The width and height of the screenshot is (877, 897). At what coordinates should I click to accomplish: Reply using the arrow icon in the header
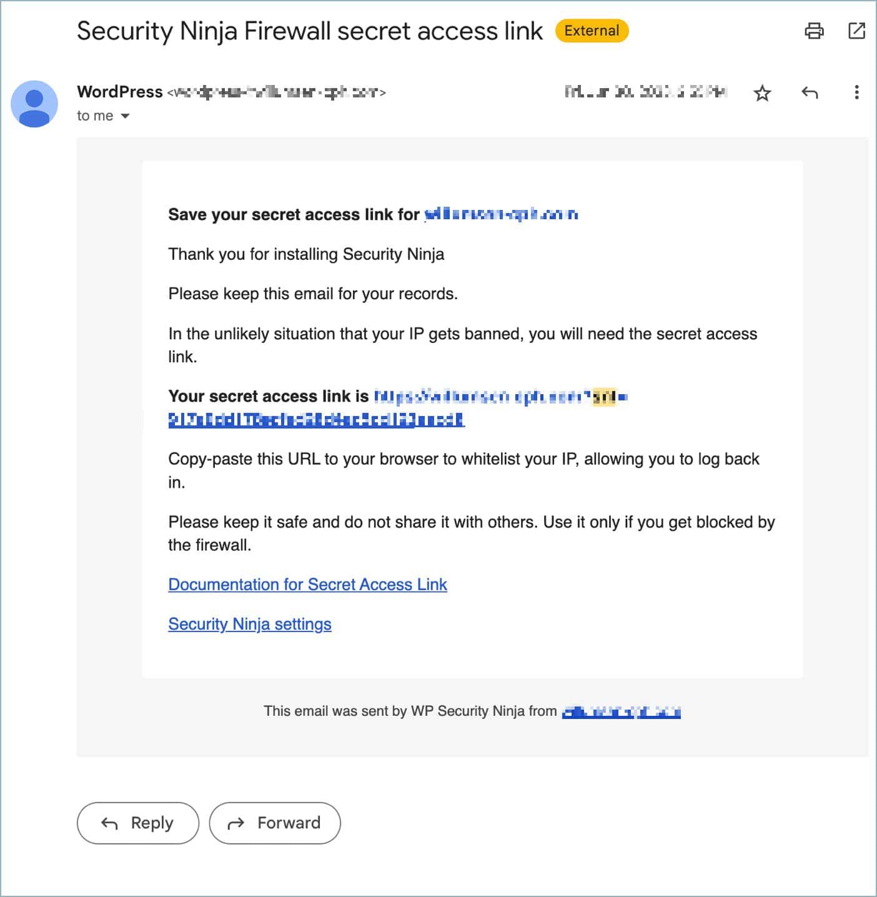[x=811, y=92]
